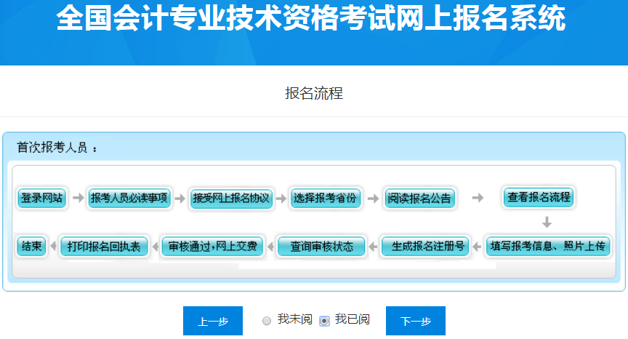Click the 填写报考信息、照片上传 step
The image size is (628, 339).
(547, 246)
